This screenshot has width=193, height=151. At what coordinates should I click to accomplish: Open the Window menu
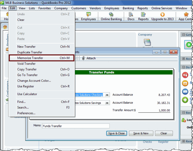182,8
